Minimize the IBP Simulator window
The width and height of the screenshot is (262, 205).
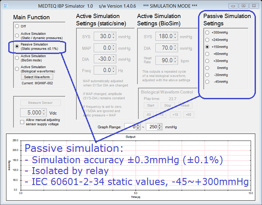[x=233, y=6]
